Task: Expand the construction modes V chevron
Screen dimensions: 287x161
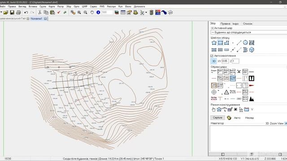Action: [252, 110]
